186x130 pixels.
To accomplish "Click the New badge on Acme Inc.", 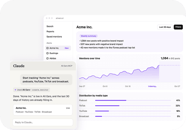I will click(67, 48).
